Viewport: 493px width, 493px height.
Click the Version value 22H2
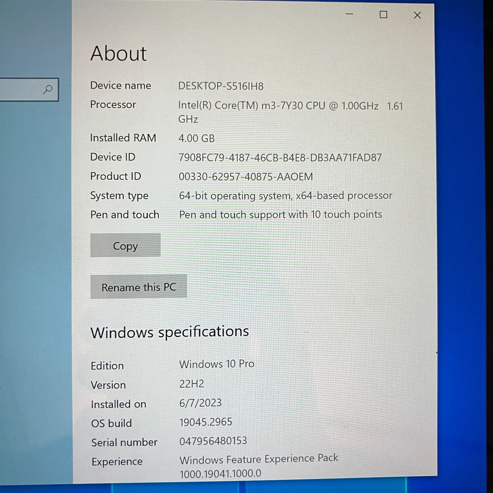pos(192,384)
